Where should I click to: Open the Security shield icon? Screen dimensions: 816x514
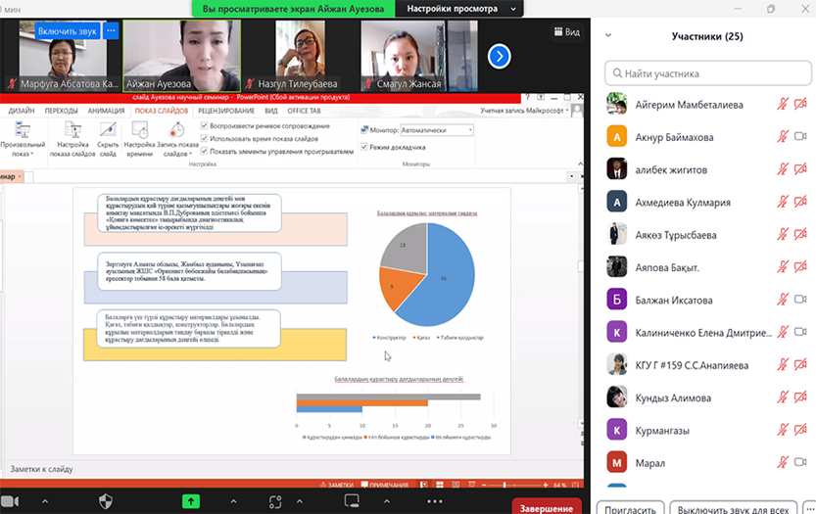(106, 500)
